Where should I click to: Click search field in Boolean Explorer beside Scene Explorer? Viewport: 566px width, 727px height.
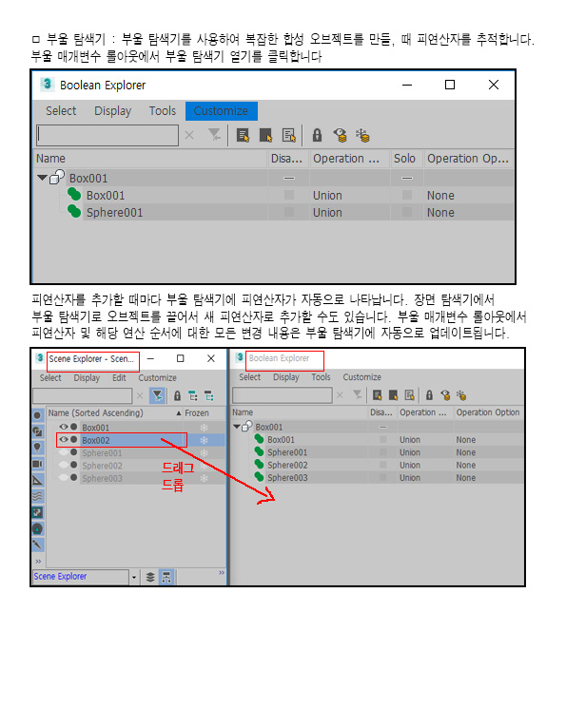pyautogui.click(x=283, y=395)
